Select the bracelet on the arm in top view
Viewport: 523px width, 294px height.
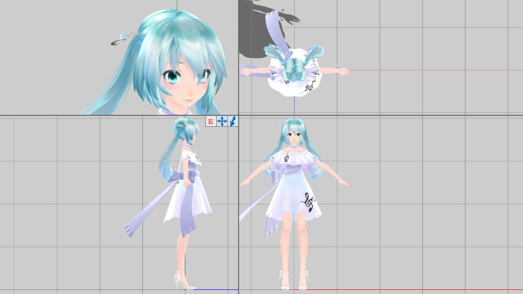click(338, 70)
